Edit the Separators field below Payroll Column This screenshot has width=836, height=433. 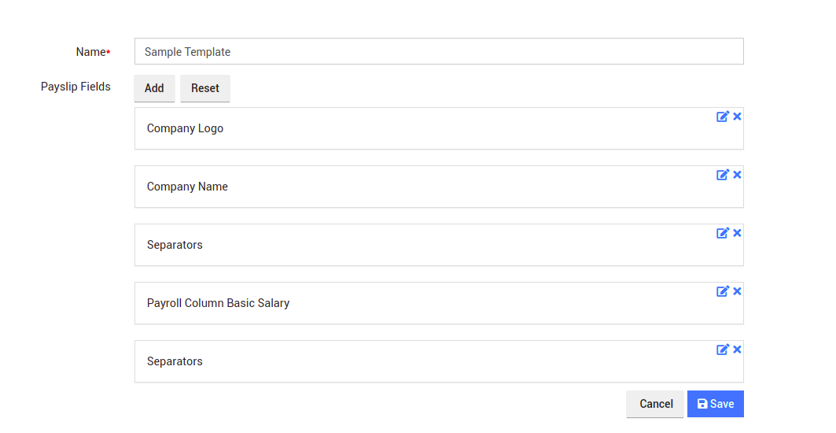tap(722, 350)
